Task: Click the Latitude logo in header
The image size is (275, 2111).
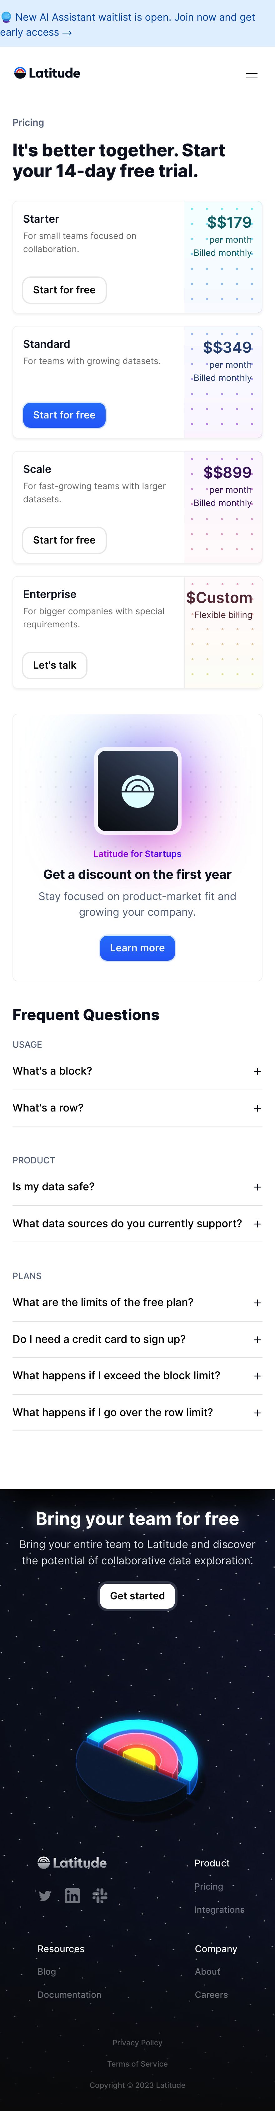Action: tap(47, 73)
